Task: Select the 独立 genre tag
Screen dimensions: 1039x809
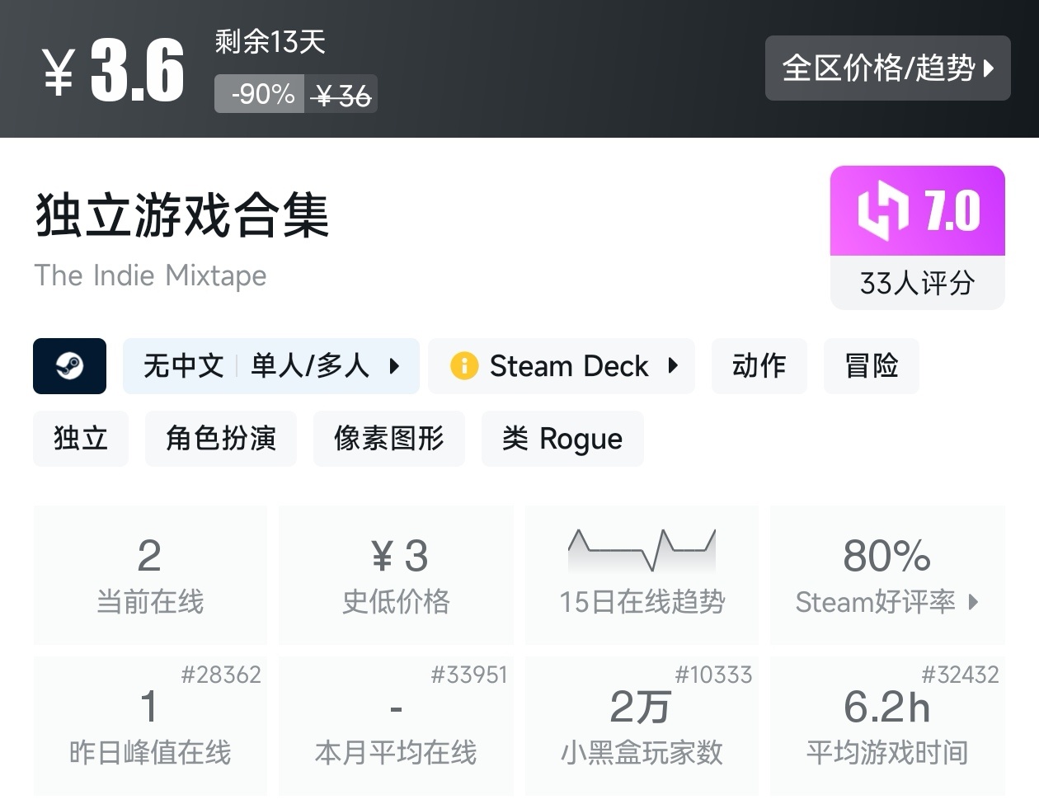Action: click(81, 438)
